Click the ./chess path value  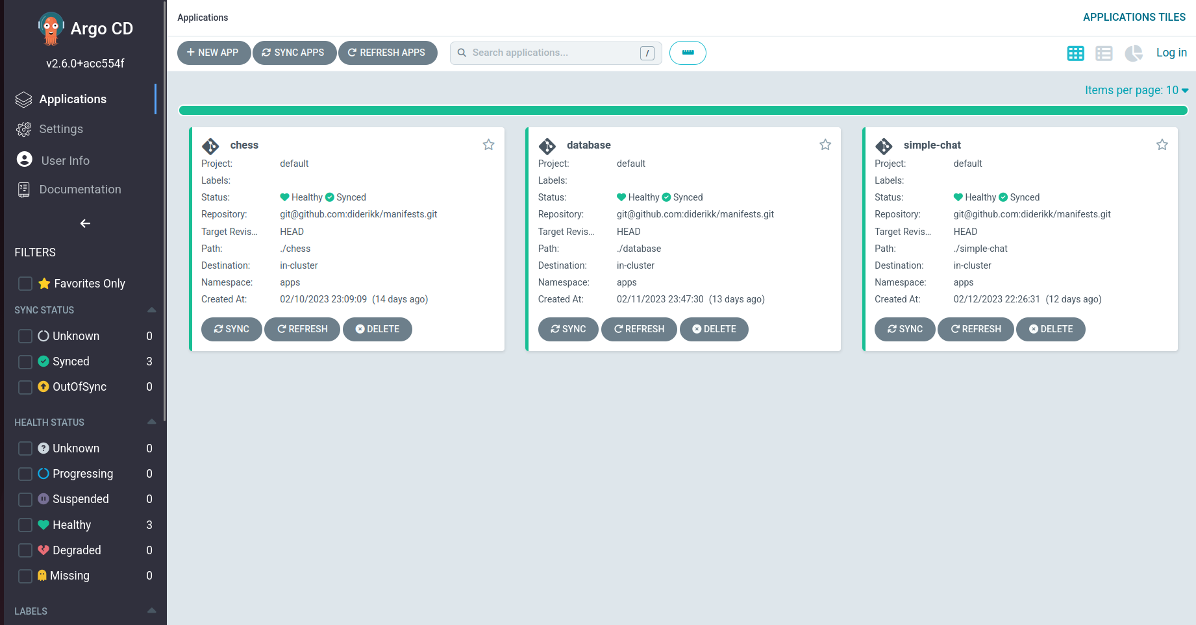(x=295, y=249)
